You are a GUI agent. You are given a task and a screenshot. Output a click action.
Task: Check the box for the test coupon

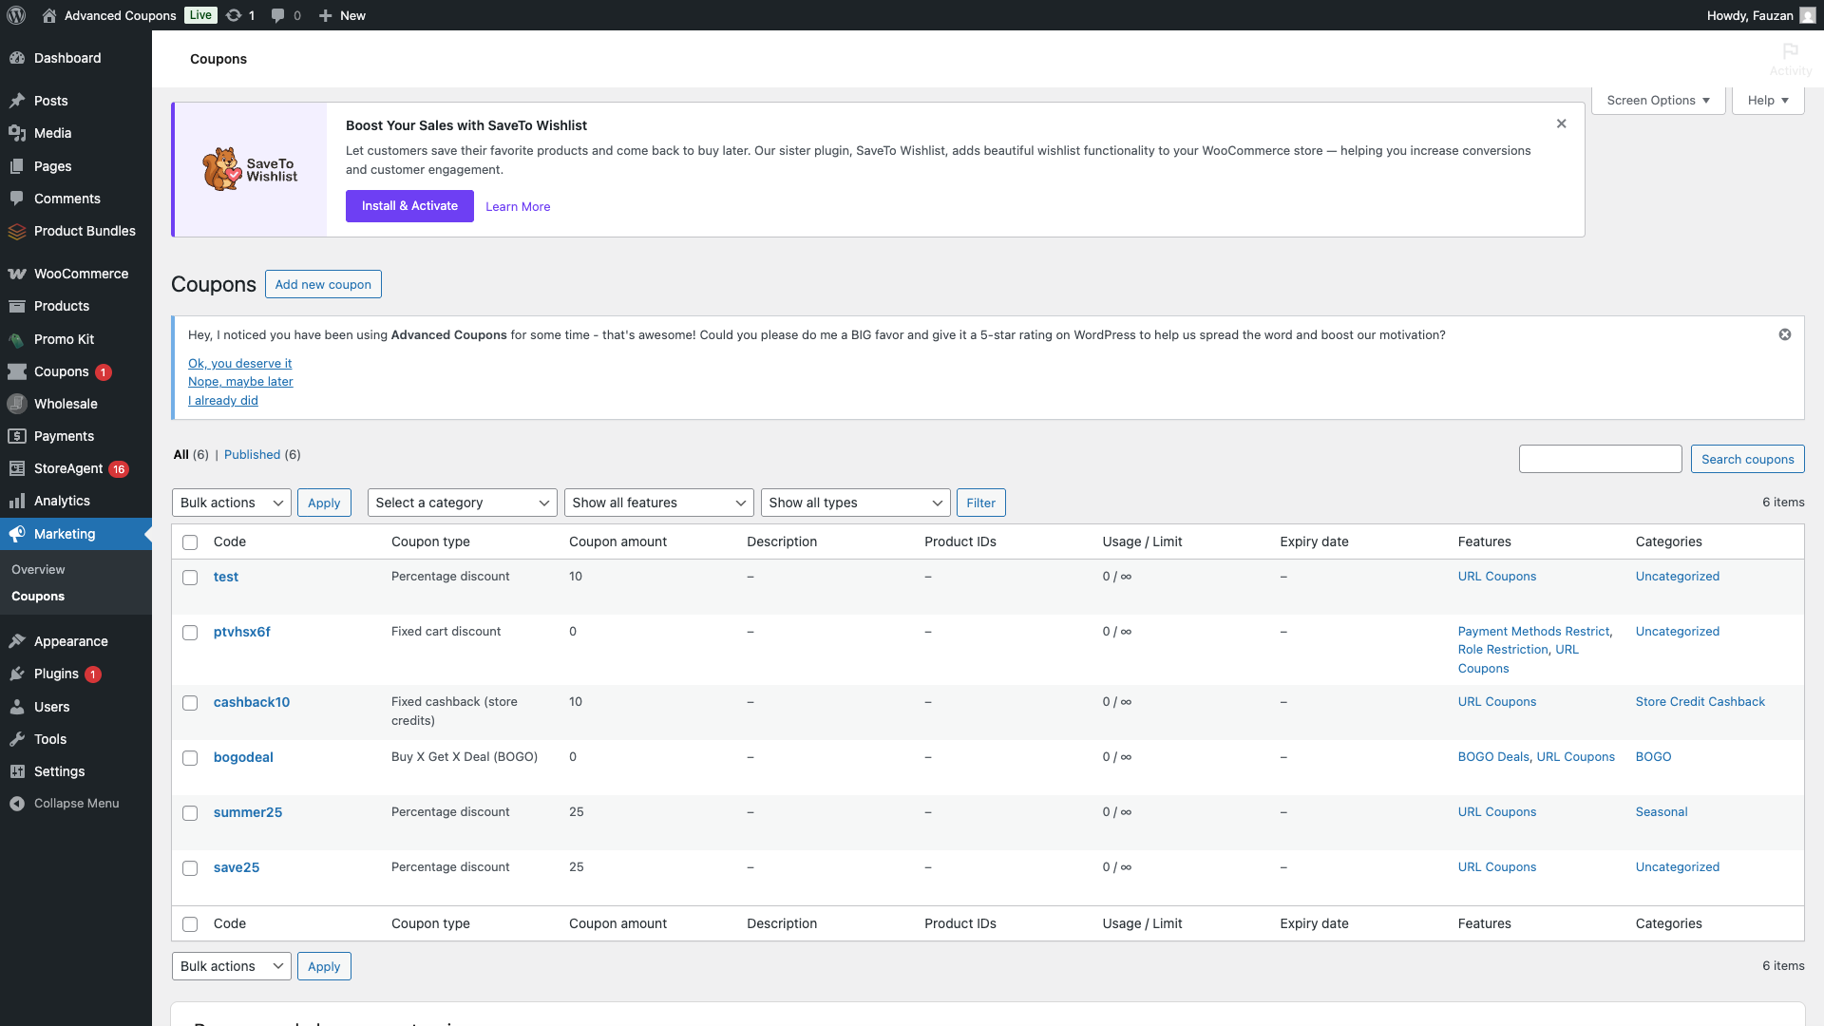click(x=190, y=578)
